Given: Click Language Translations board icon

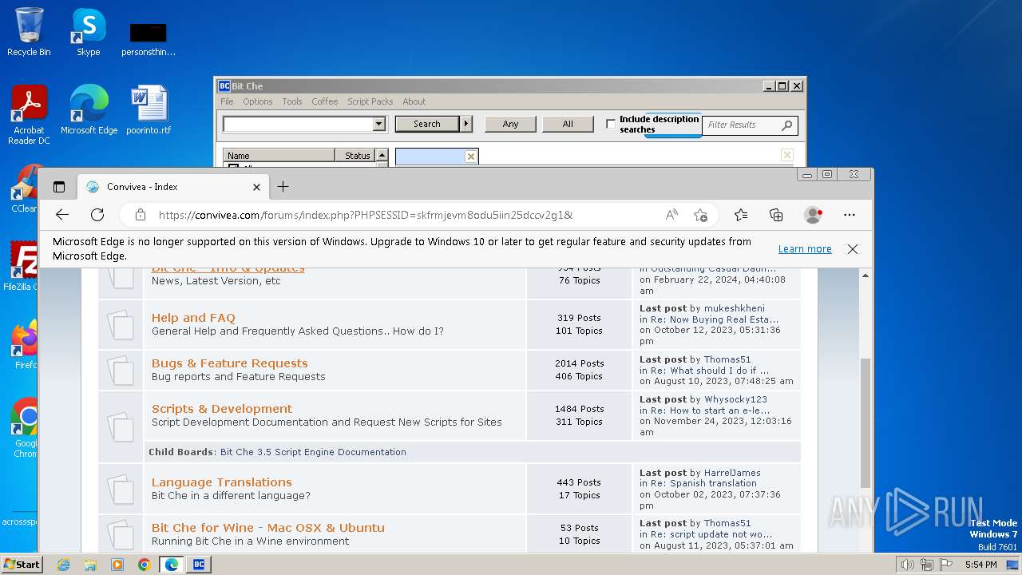Looking at the screenshot, I should [121, 489].
